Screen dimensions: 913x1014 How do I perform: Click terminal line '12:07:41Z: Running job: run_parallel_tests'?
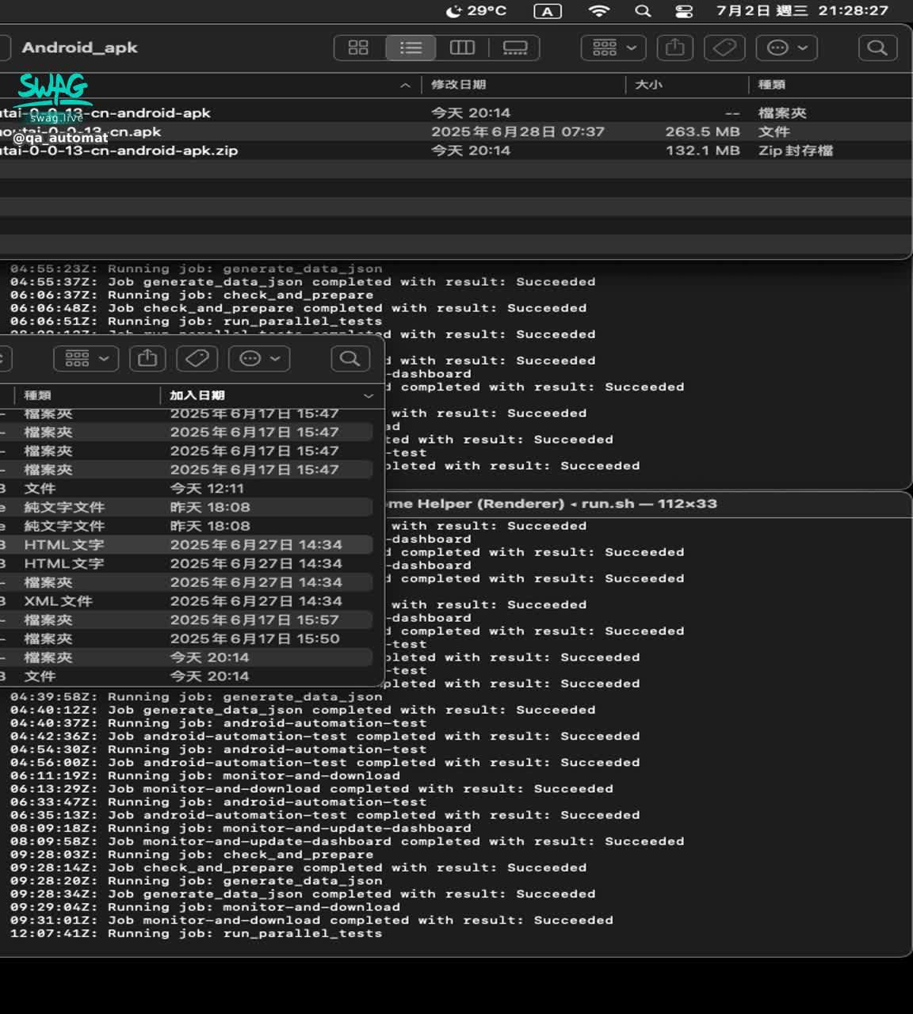tap(196, 934)
